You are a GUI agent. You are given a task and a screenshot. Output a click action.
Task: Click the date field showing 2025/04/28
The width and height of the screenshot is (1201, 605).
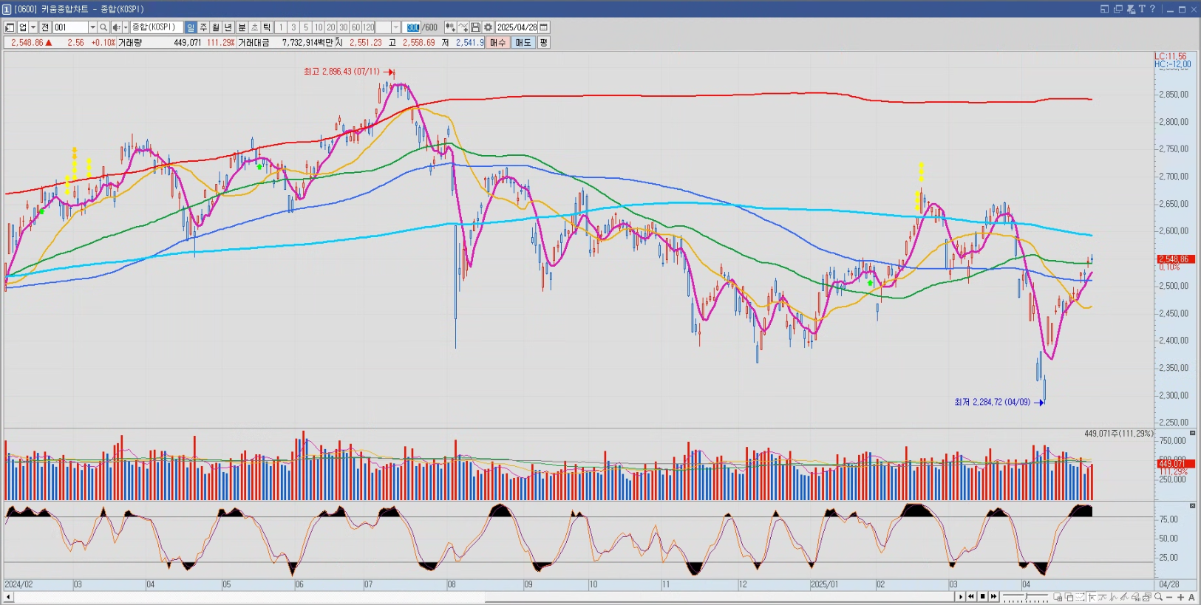[517, 27]
